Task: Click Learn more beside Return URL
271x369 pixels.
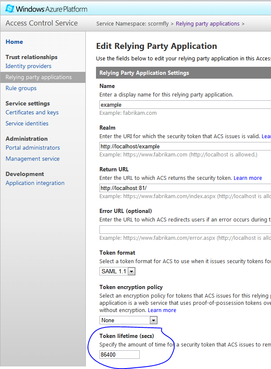Action: (248, 178)
